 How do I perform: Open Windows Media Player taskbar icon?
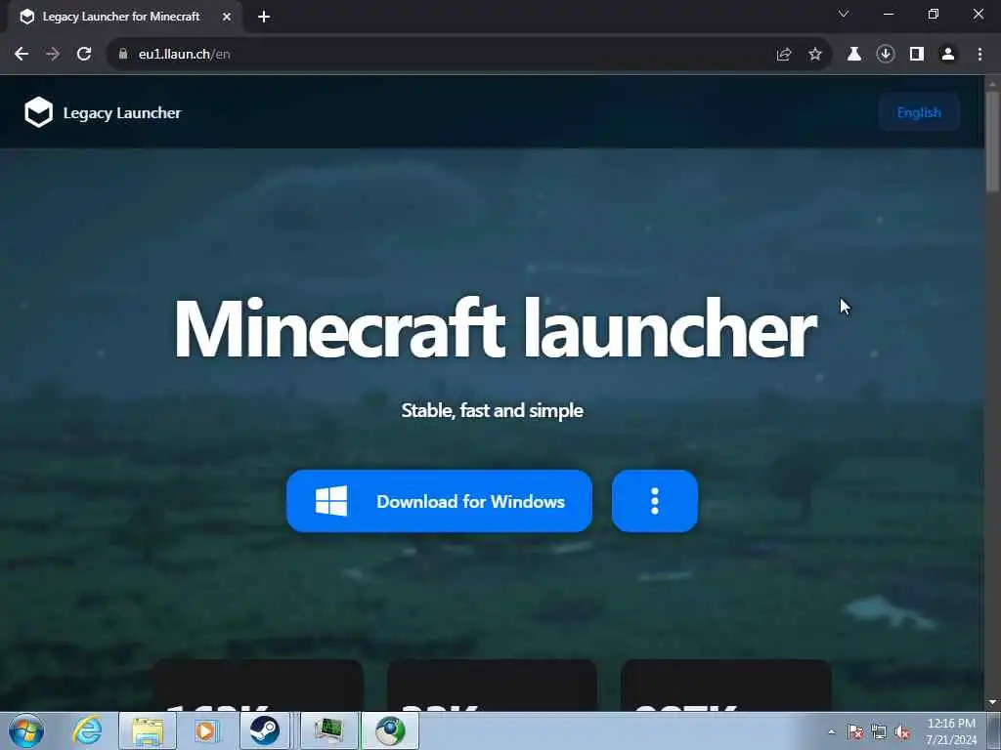pos(206,730)
